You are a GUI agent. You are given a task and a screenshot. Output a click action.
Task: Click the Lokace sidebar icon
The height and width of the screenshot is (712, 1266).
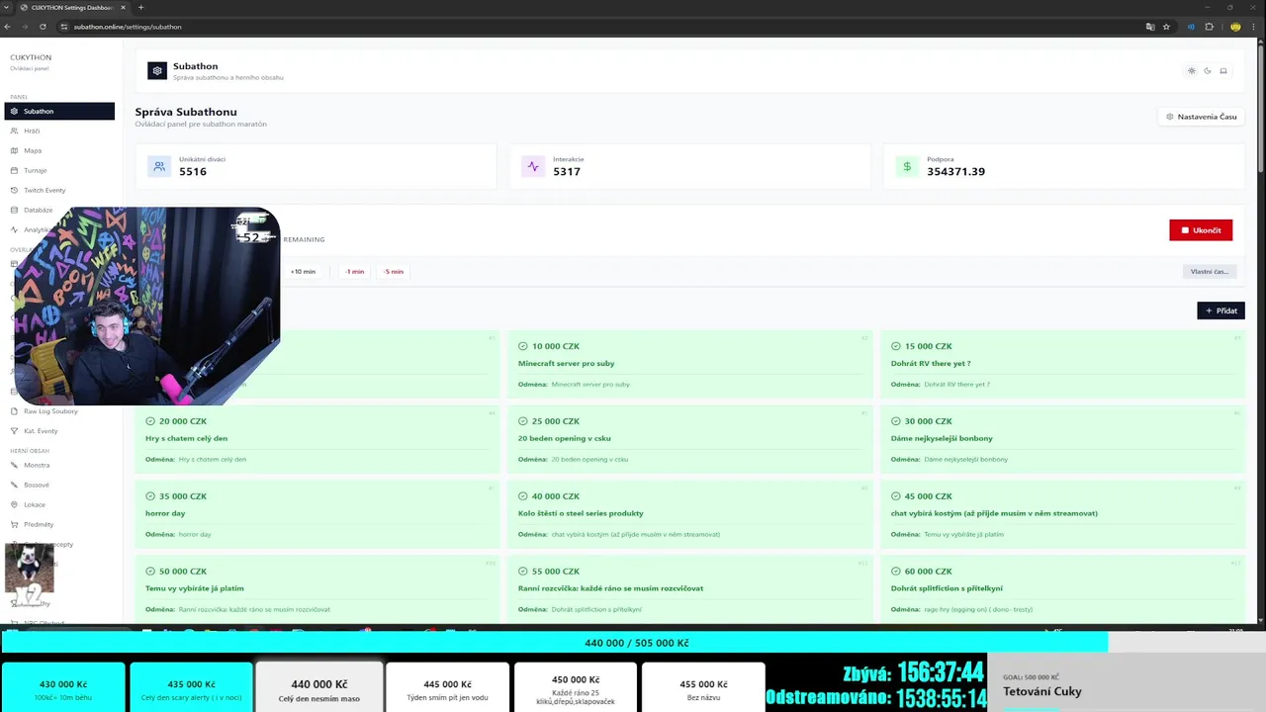tap(14, 504)
